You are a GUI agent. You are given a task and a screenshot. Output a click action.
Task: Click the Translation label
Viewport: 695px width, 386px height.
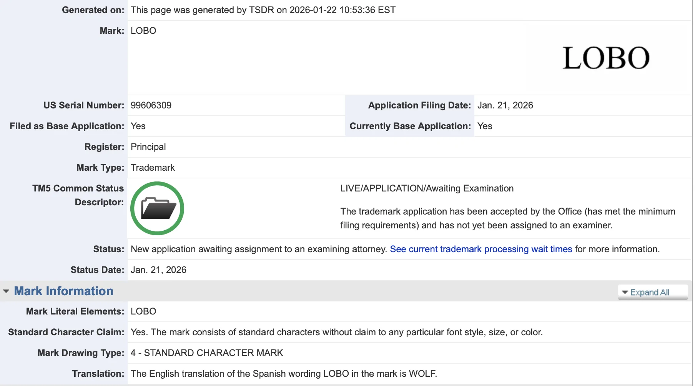[98, 374]
